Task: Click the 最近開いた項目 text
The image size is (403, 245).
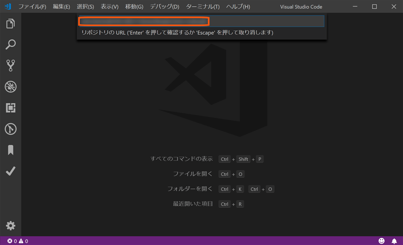Action: coord(193,204)
